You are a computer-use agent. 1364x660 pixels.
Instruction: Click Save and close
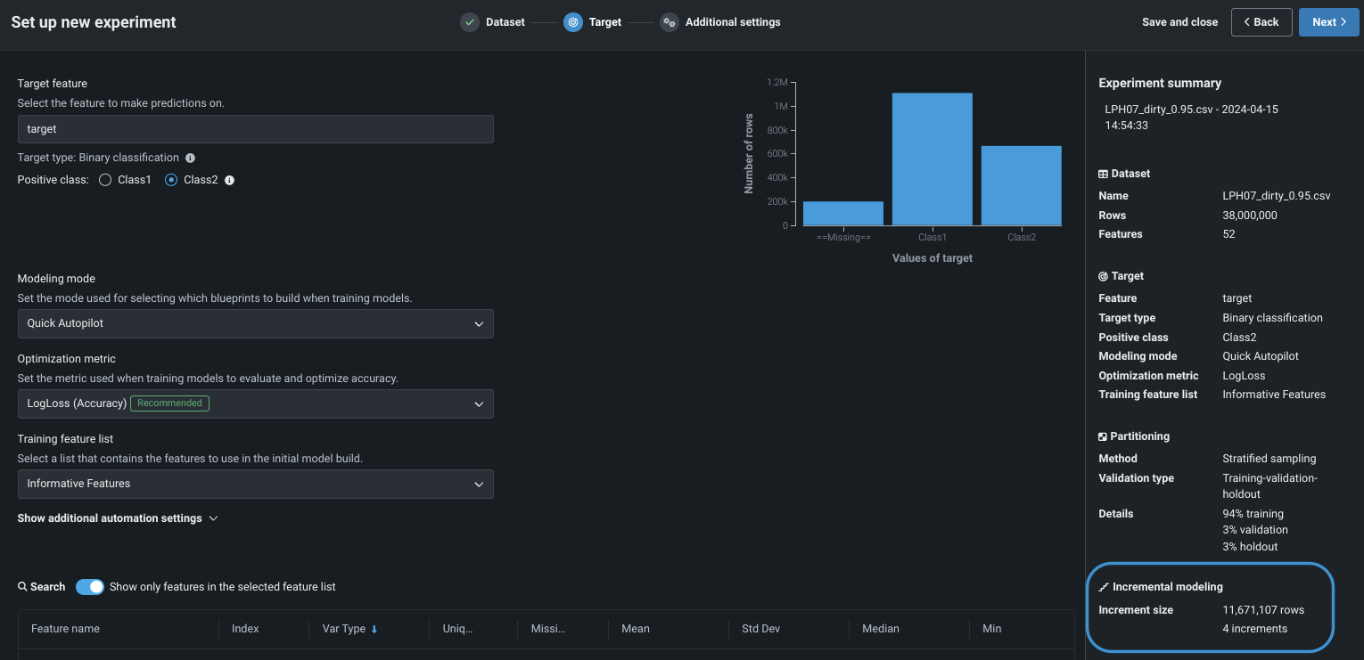coord(1179,22)
